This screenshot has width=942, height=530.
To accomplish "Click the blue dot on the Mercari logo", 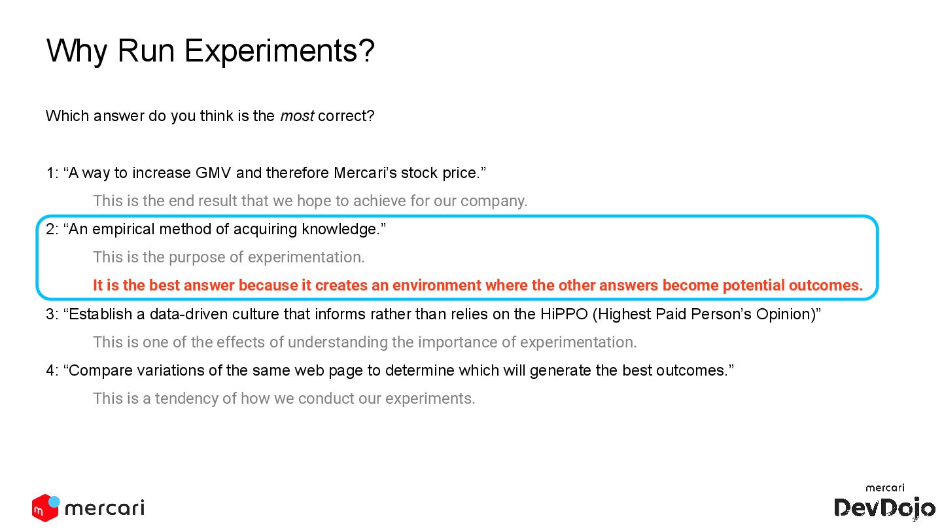I will point(54,502).
